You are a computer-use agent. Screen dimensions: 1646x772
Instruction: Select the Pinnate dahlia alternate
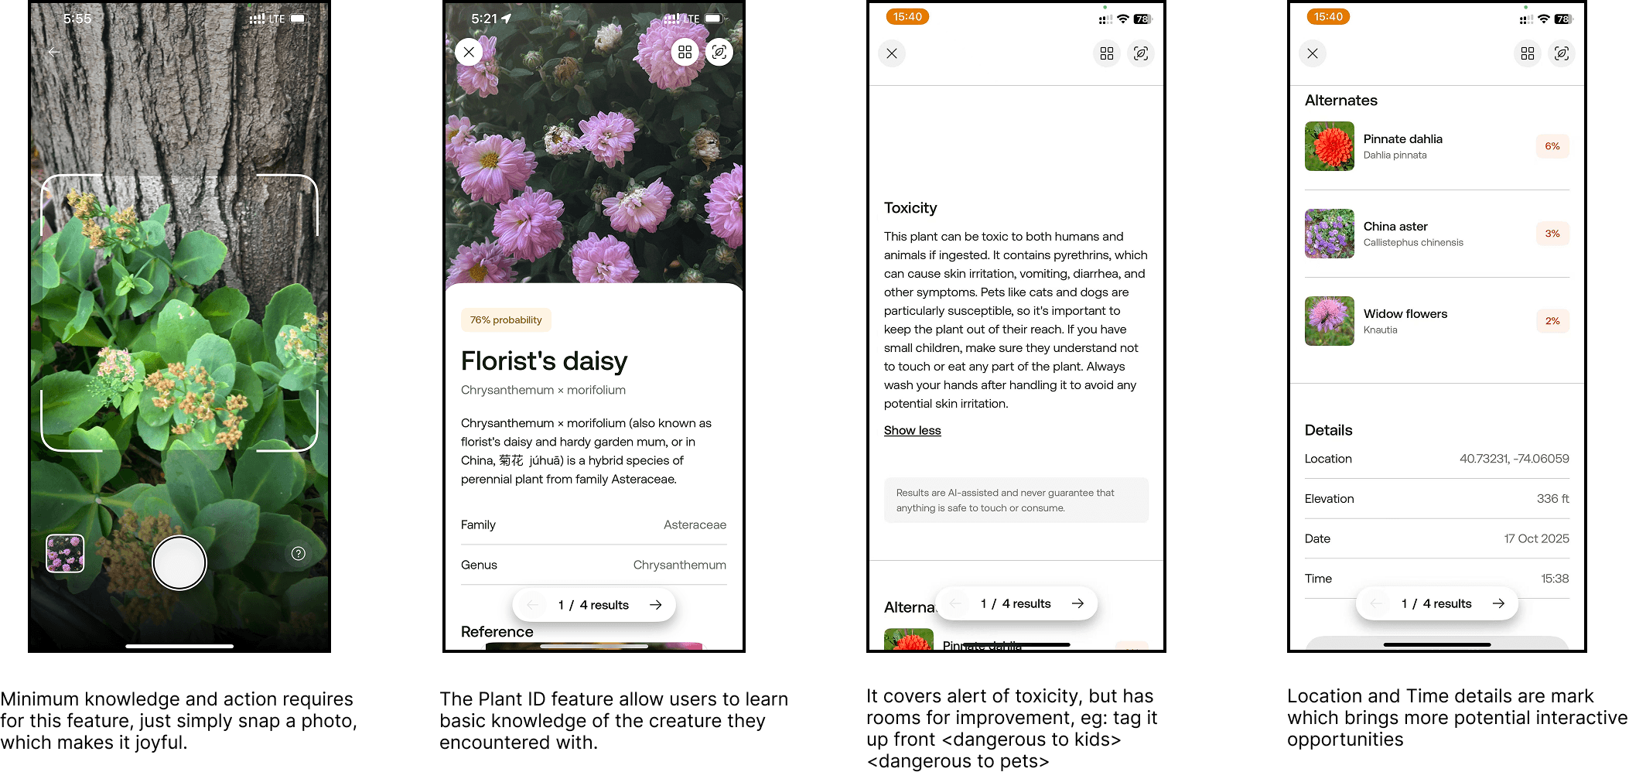tap(1437, 146)
